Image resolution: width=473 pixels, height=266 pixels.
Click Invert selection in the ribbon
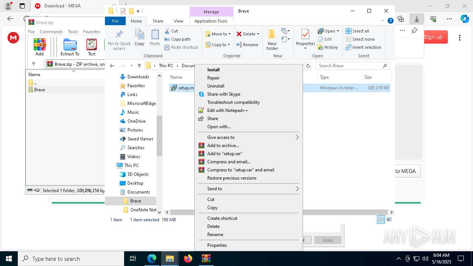click(363, 47)
